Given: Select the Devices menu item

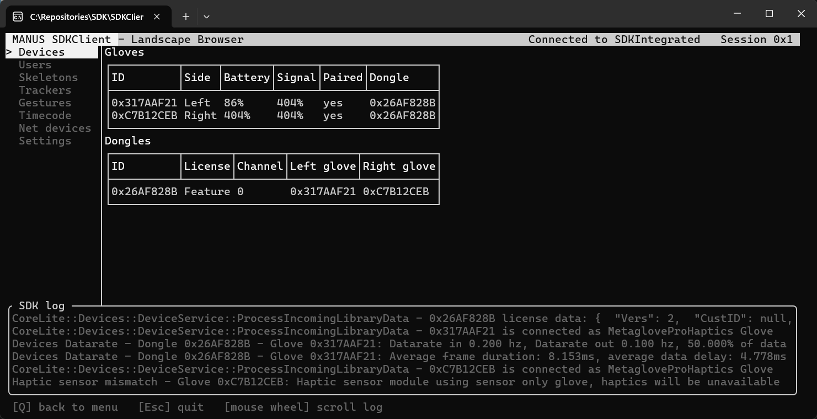Looking at the screenshot, I should (x=41, y=52).
